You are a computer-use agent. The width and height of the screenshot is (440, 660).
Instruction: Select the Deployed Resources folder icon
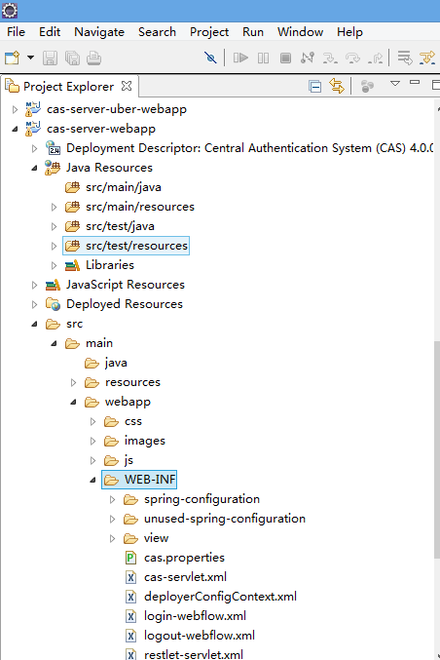53,304
